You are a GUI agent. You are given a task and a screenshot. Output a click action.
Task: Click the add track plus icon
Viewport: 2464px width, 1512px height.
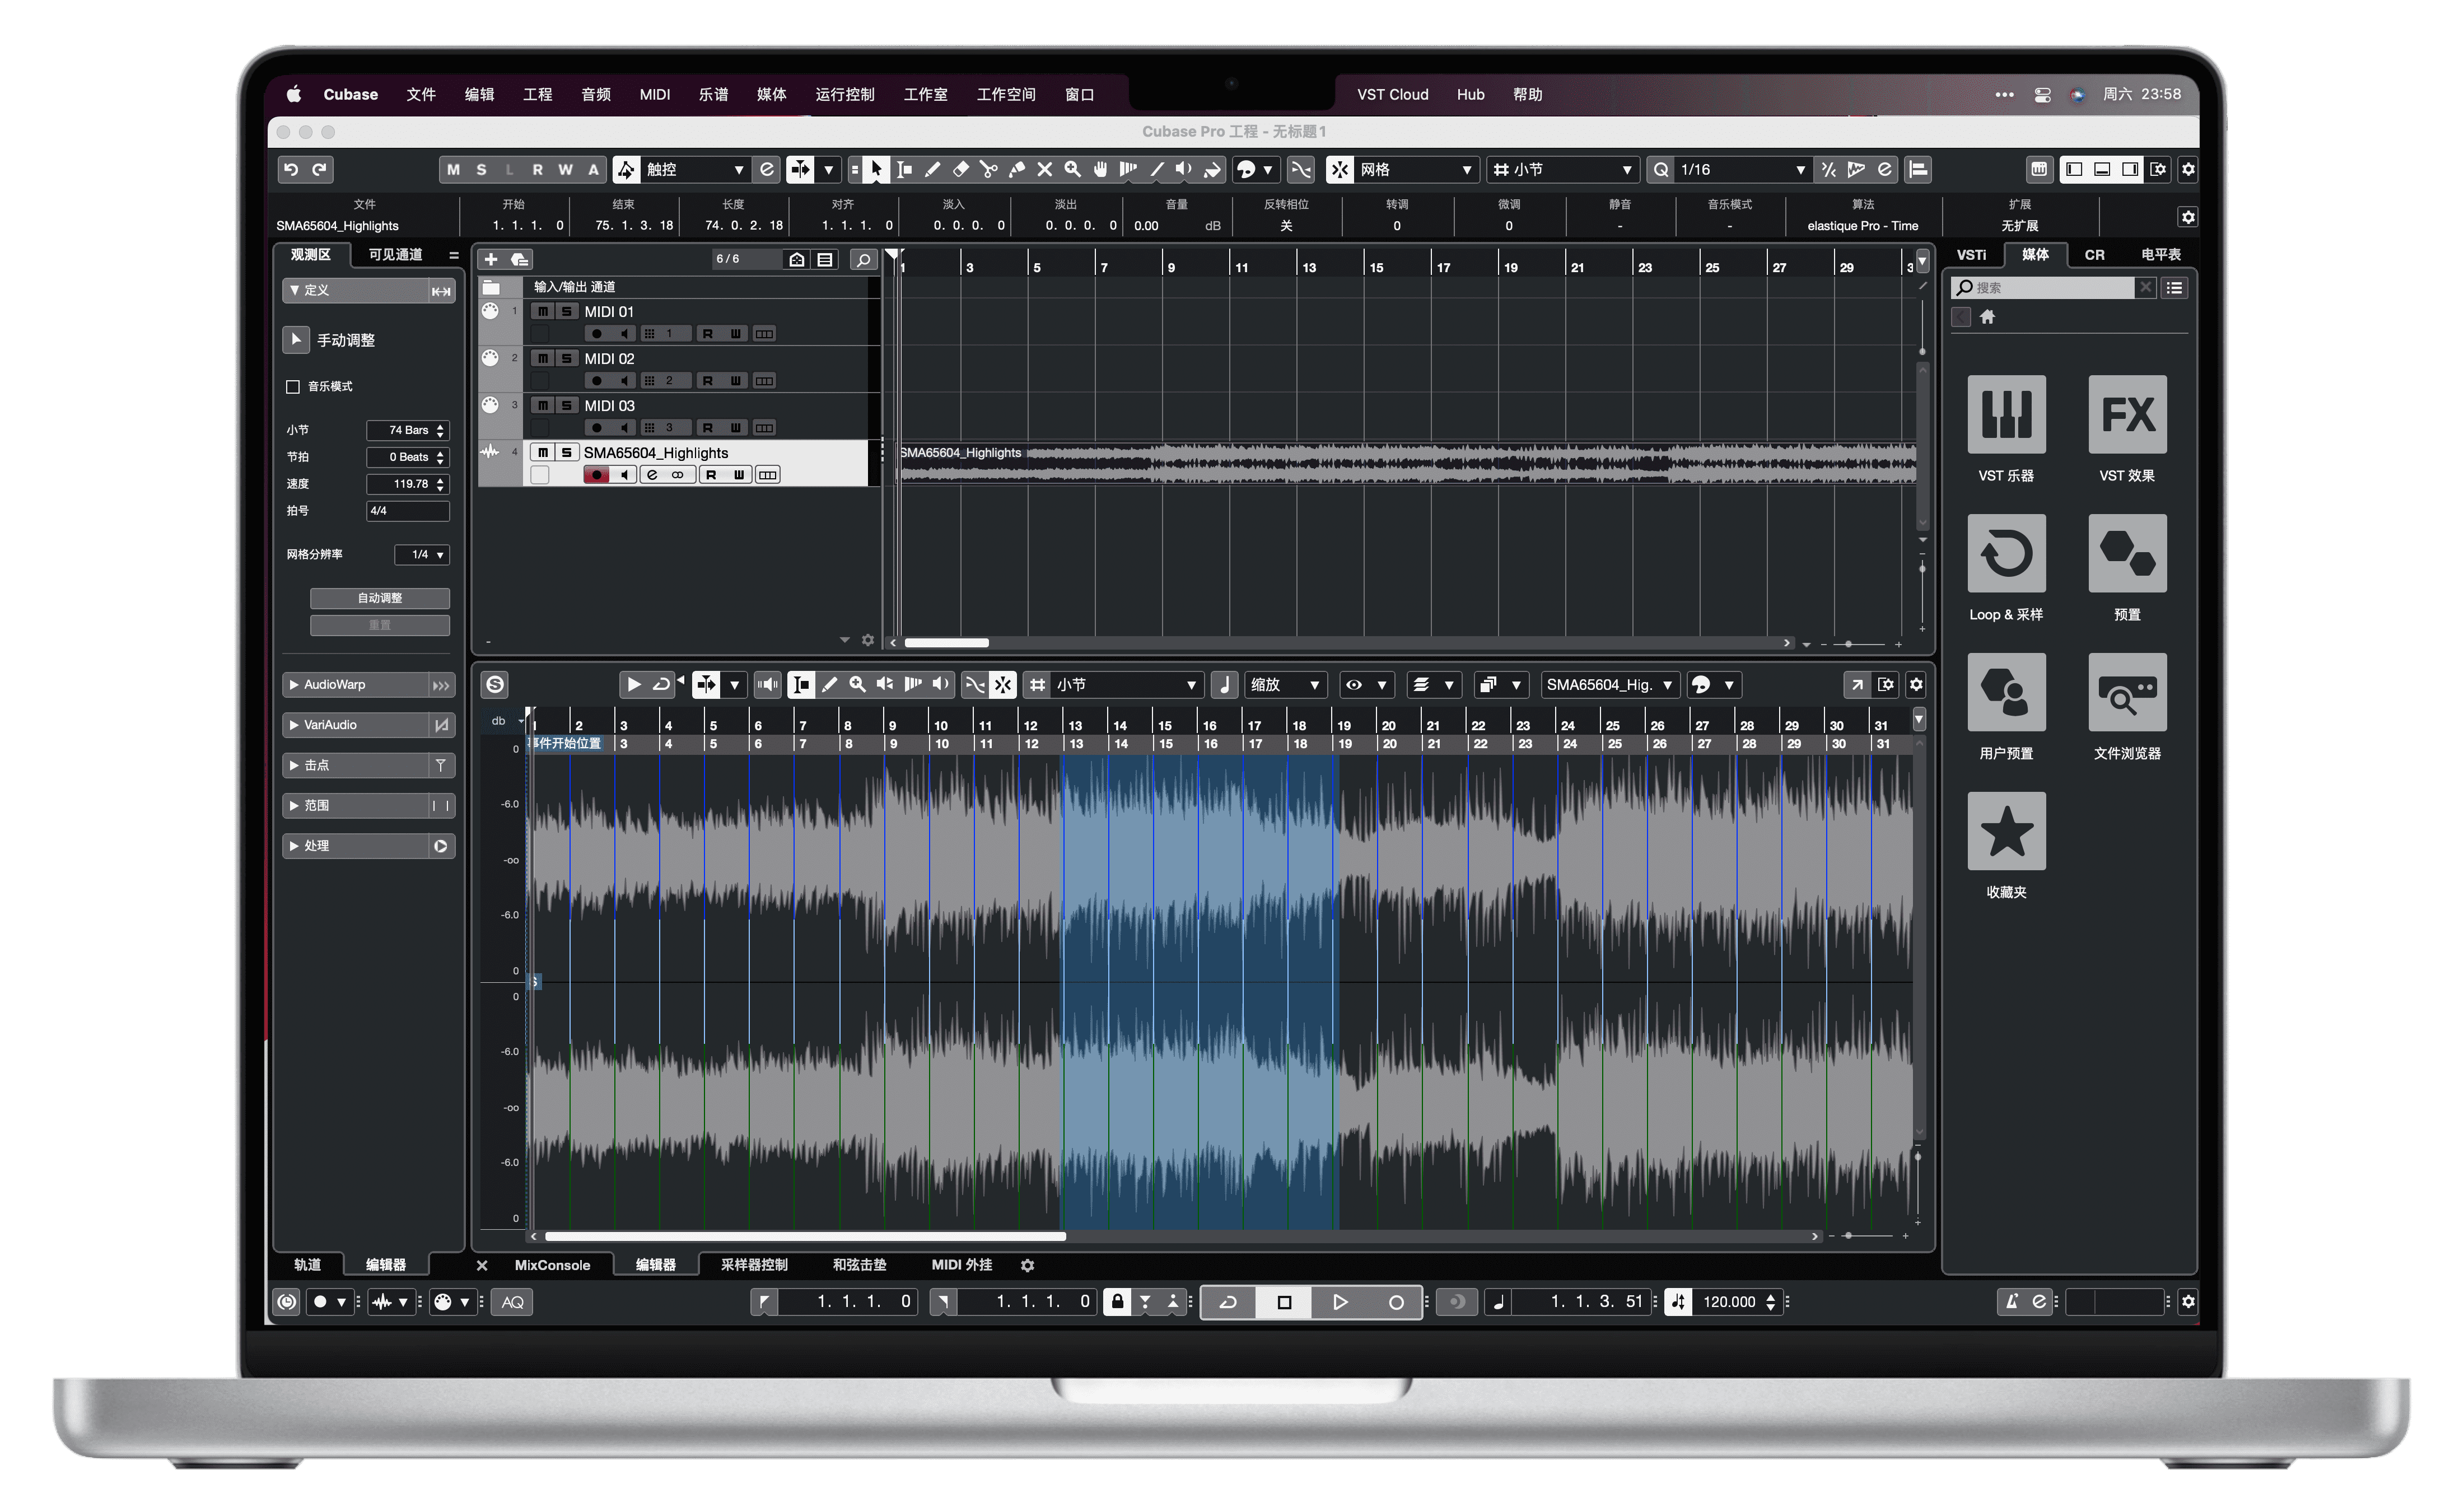(x=491, y=260)
